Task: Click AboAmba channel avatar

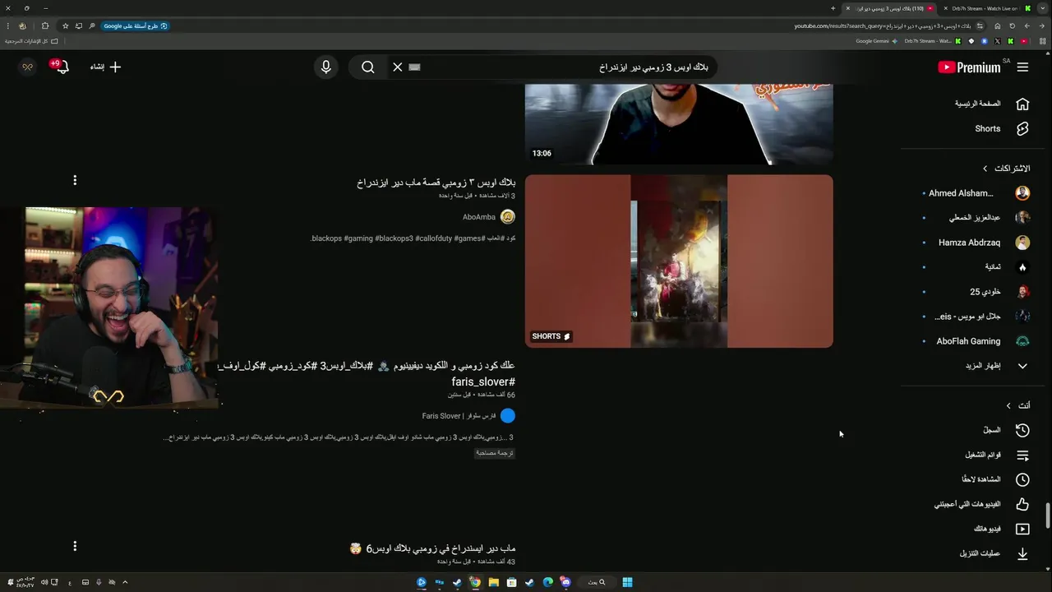Action: (x=508, y=217)
